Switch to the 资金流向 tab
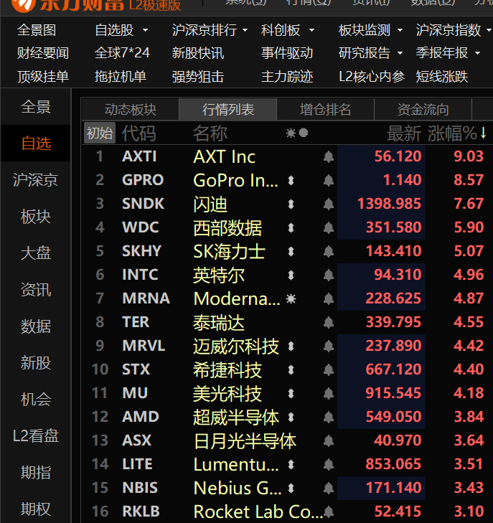 [x=423, y=109]
